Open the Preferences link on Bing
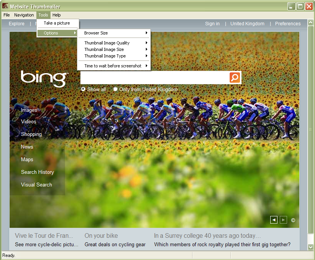 coord(288,24)
